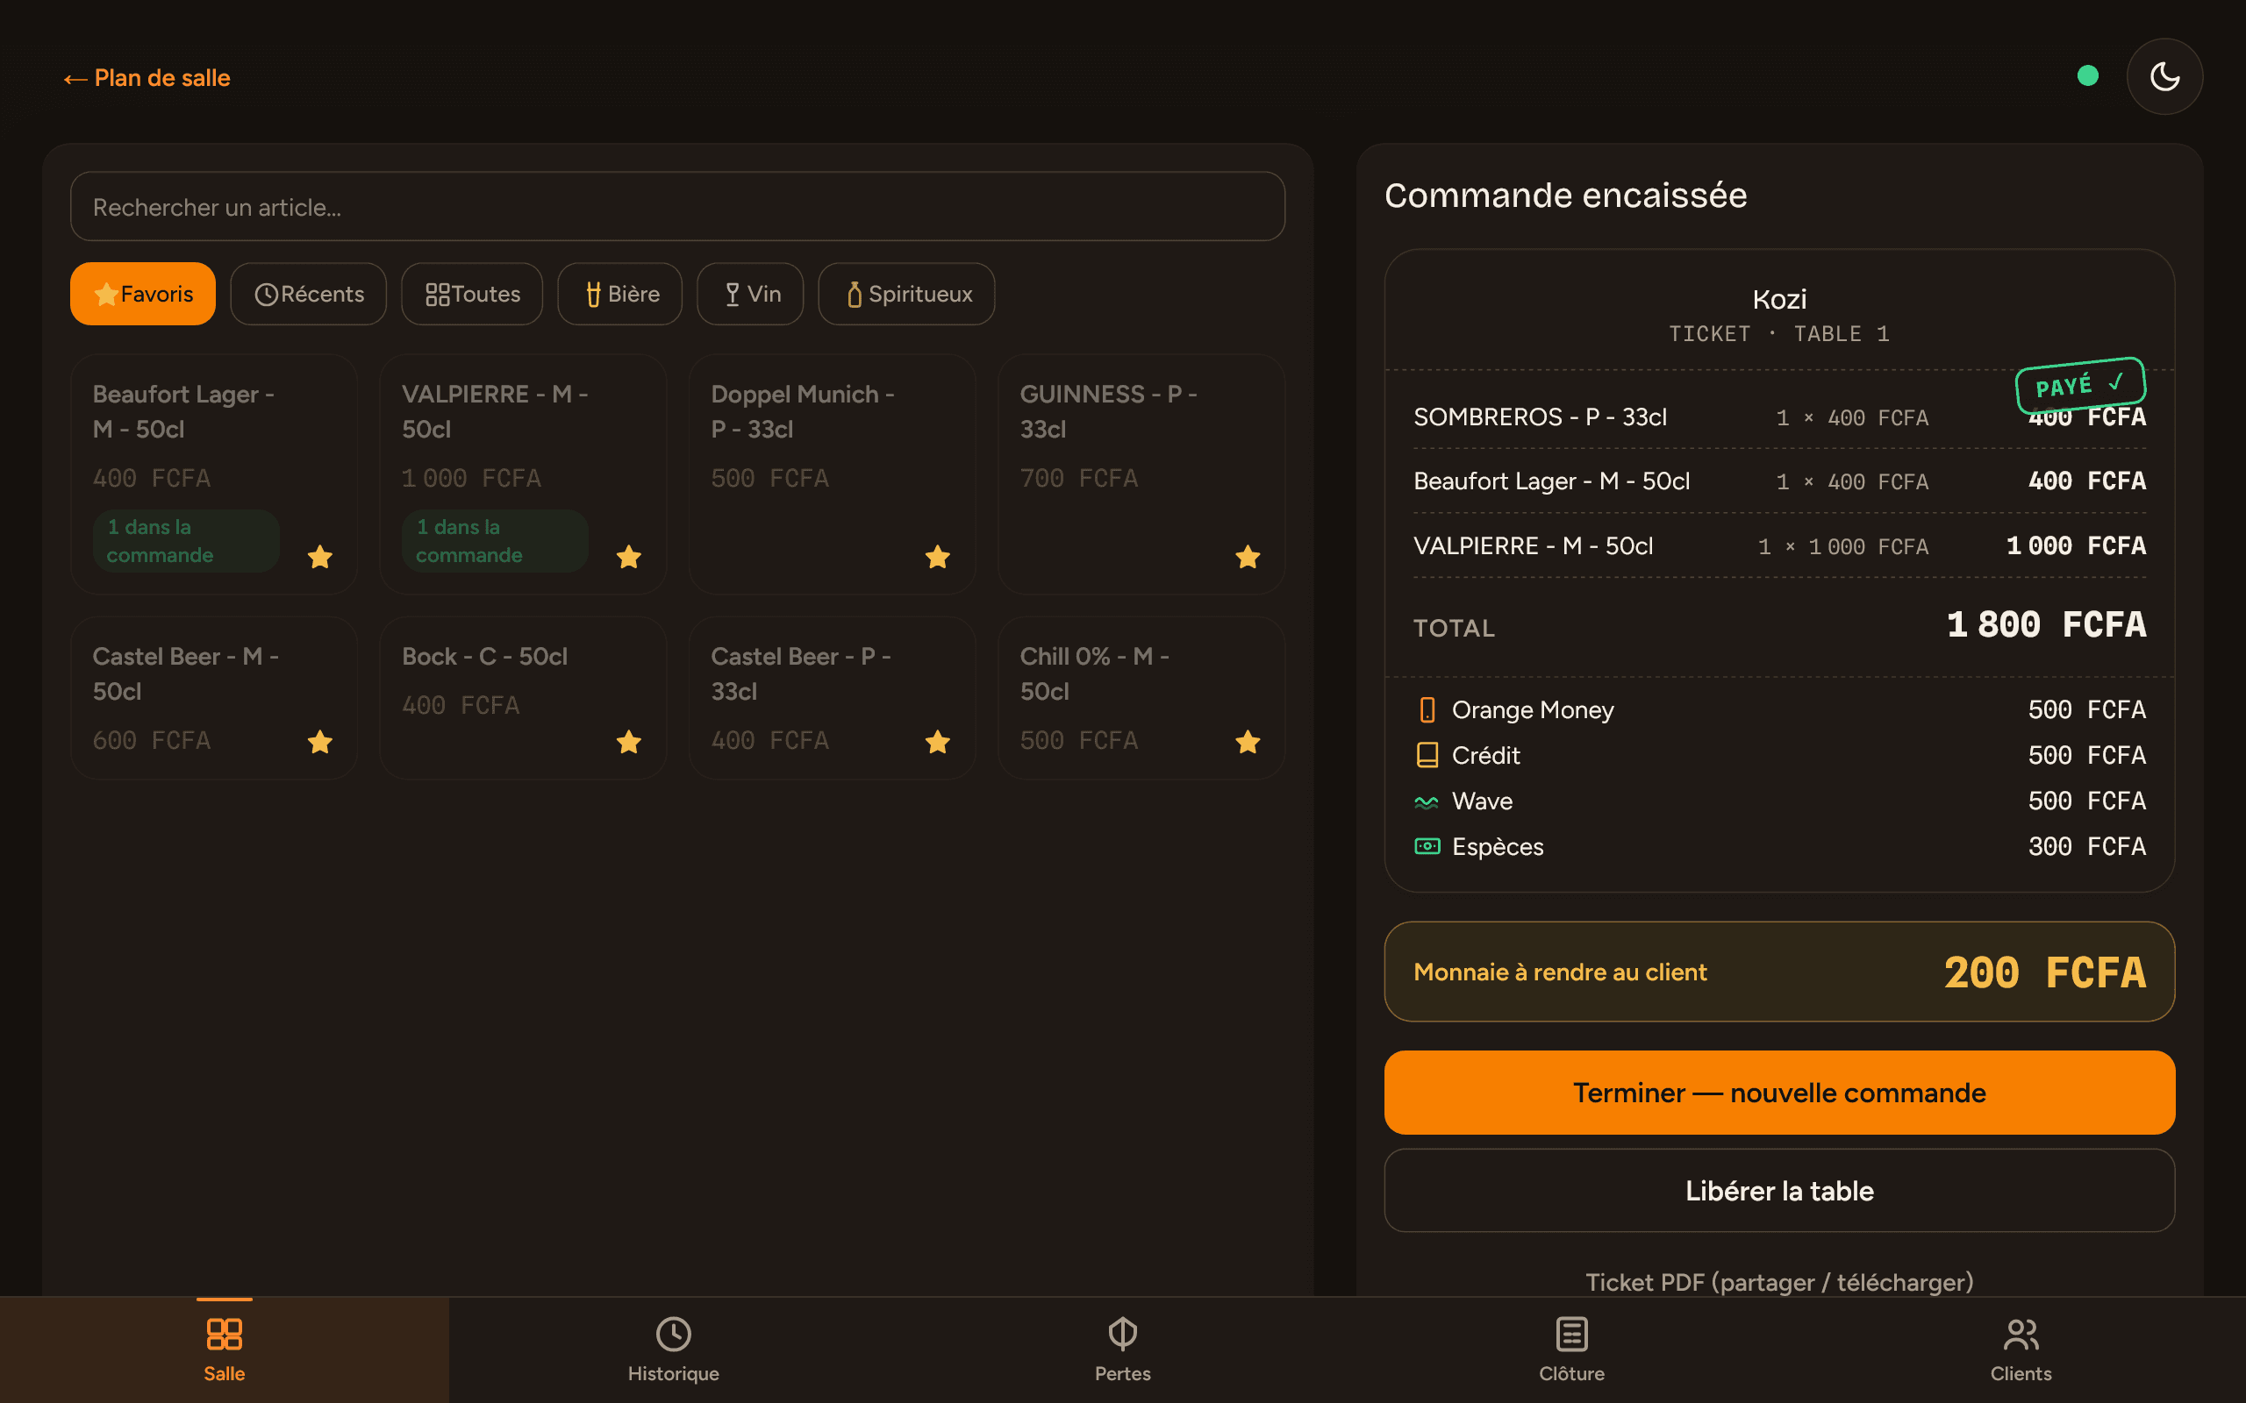2246x1403 pixels.
Task: Unfavorite the Castel Beer - P - 33cl star
Action: click(x=938, y=743)
